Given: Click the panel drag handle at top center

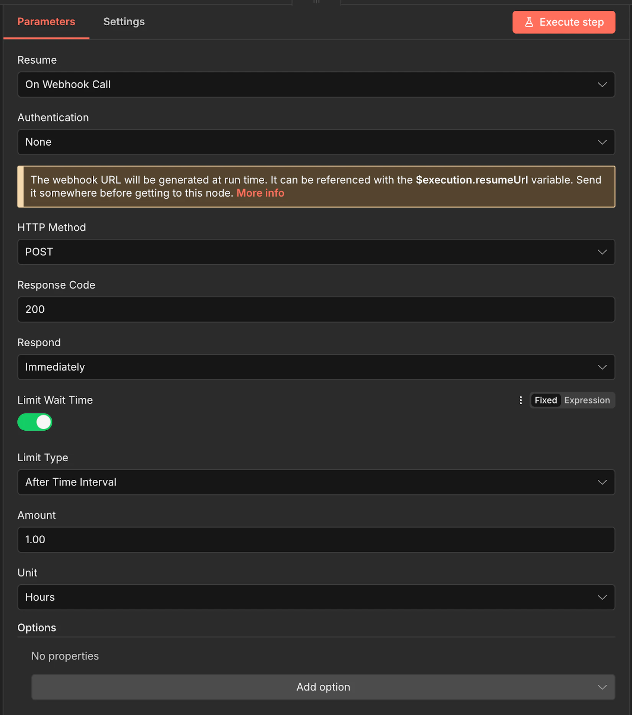Looking at the screenshot, I should (x=316, y=2).
